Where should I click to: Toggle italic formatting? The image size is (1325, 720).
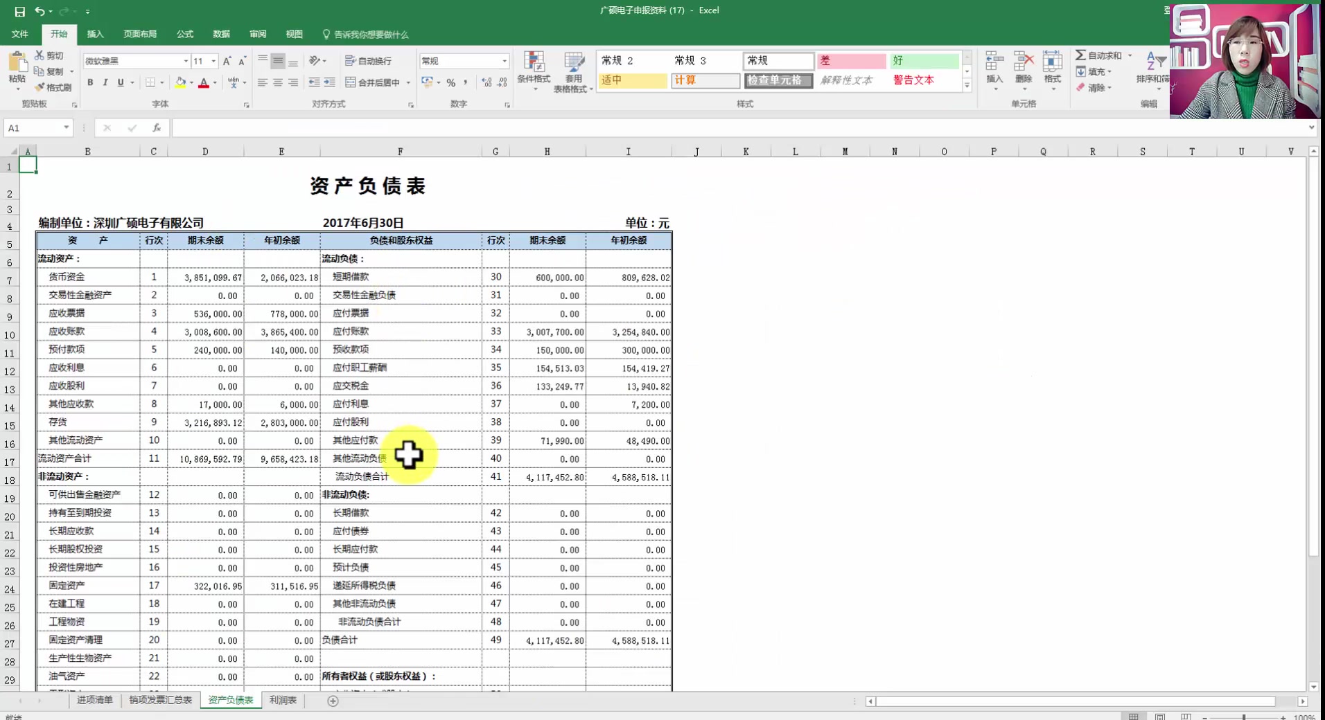pos(105,82)
